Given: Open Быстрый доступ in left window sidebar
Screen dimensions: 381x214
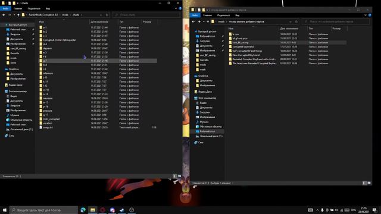Looking at the screenshot, I should coord(17,25).
